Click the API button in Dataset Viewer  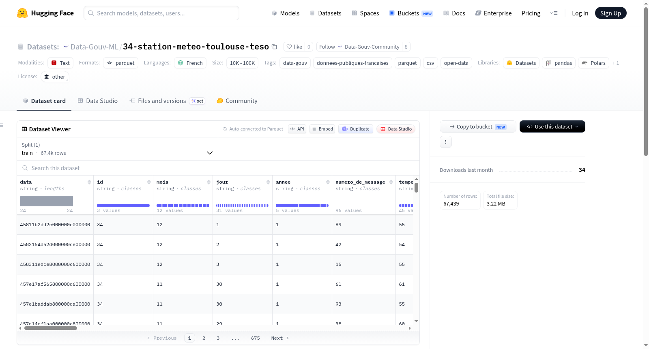tap(297, 129)
